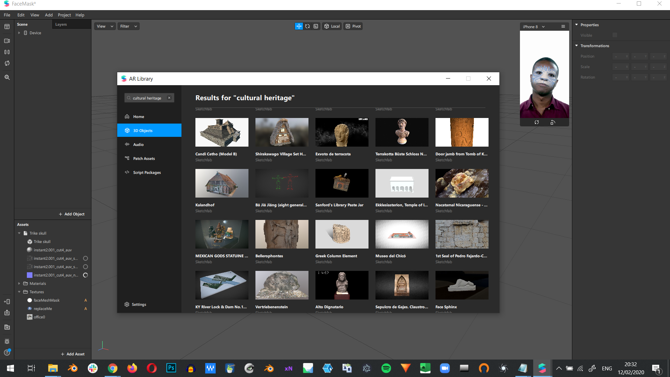Click the purple swatch next to instant2.001_cut4_auv_n
The height and width of the screenshot is (377, 670).
click(x=30, y=275)
